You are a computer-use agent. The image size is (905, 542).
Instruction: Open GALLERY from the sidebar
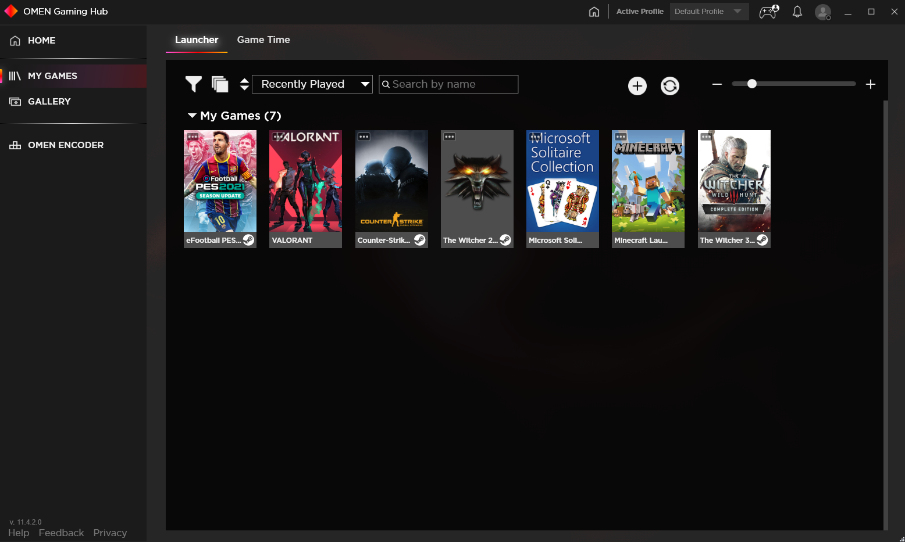pyautogui.click(x=73, y=102)
